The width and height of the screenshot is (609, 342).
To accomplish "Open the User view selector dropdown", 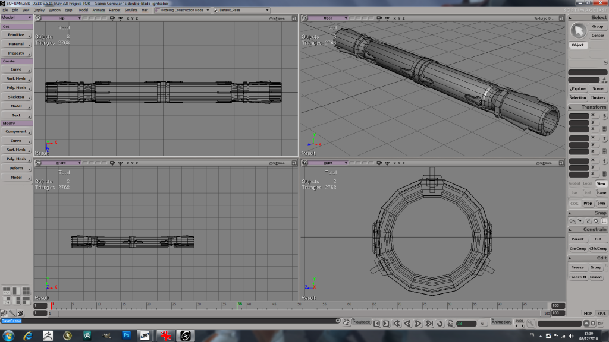I will (x=328, y=18).
